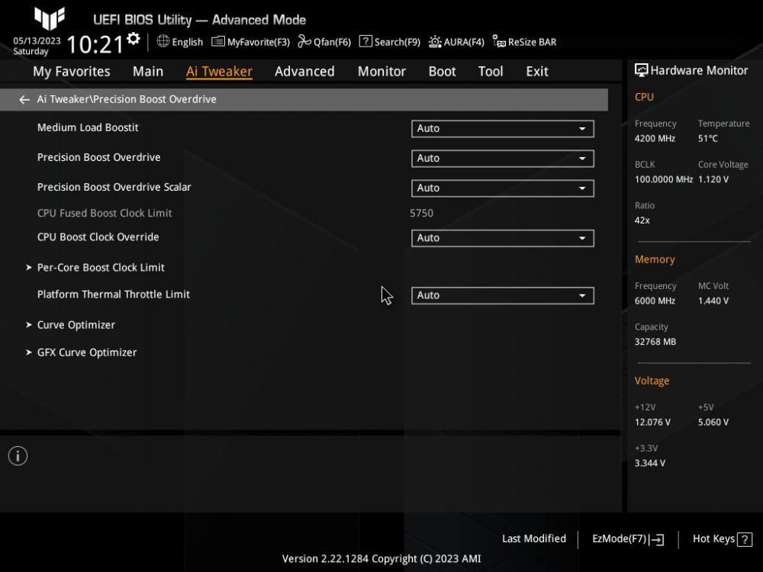Click the Hardware Monitor display icon

click(x=642, y=70)
